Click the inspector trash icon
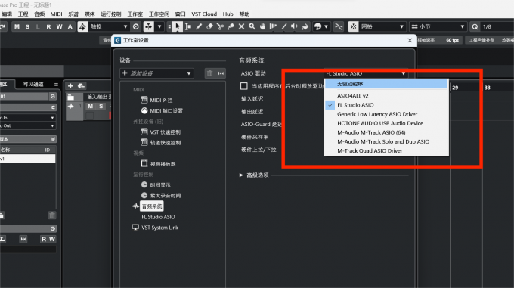Viewport: 514px width, 288px height. (52, 215)
